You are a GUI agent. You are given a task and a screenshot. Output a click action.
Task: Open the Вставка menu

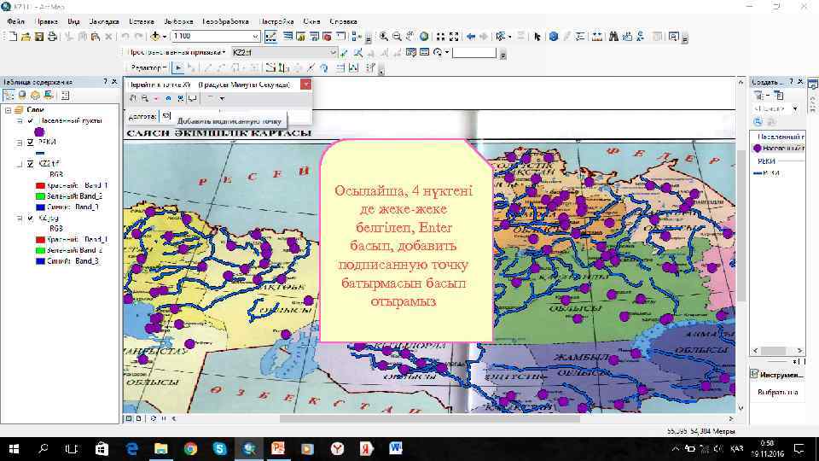(141, 20)
